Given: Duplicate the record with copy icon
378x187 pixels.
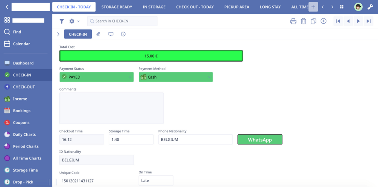Looking at the screenshot, I should (x=313, y=21).
